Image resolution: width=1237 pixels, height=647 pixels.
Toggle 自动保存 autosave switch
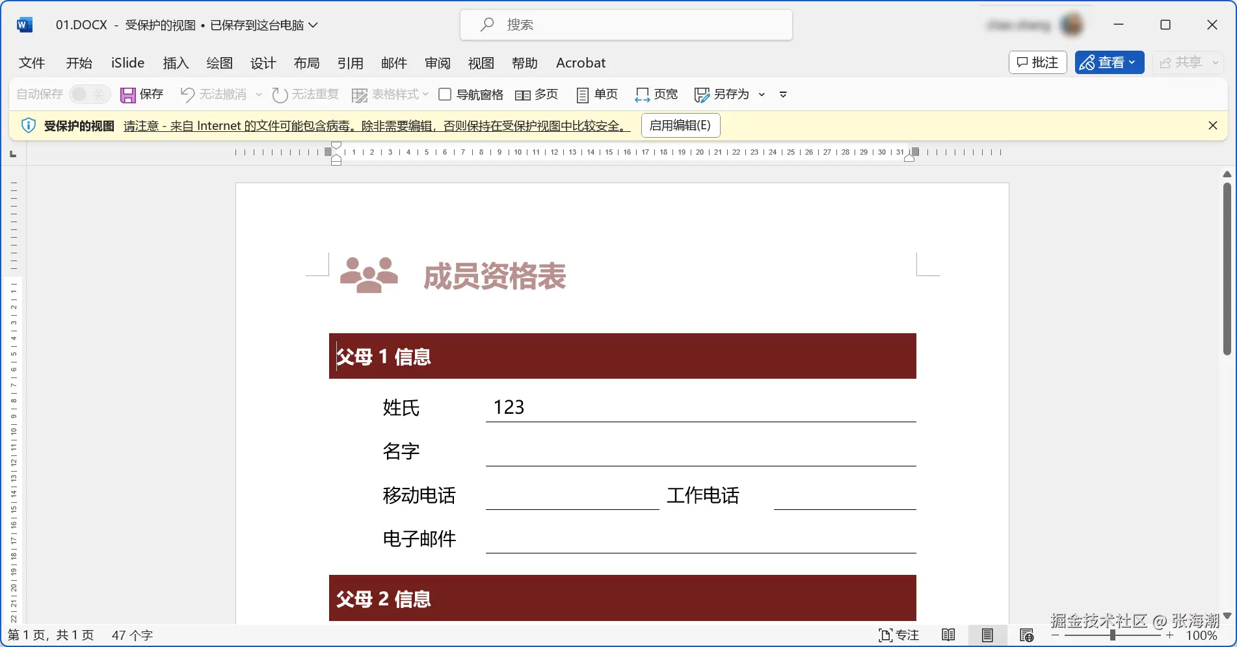pyautogui.click(x=89, y=94)
